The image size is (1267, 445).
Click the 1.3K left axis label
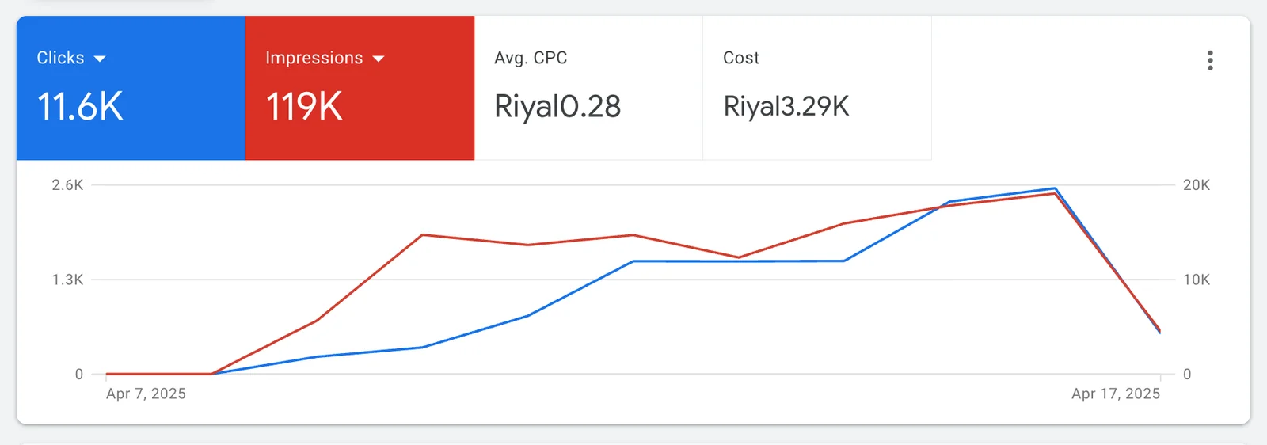point(67,280)
